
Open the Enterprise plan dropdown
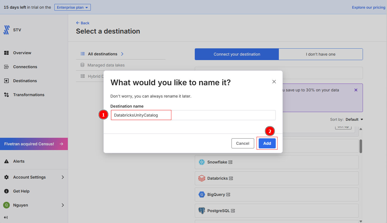click(x=72, y=7)
